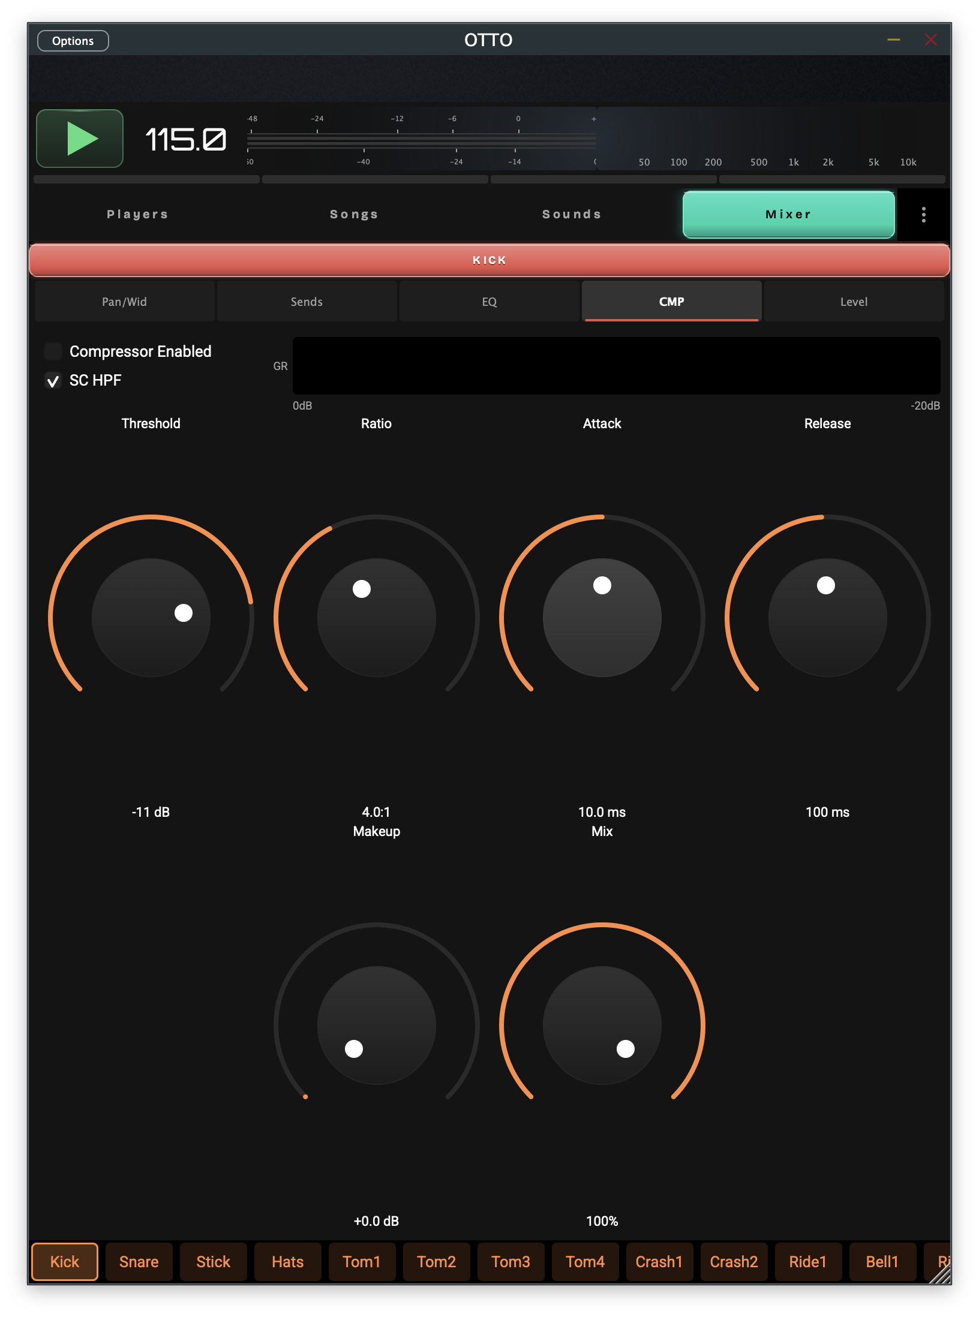Image resolution: width=979 pixels, height=1317 pixels.
Task: Click the 100% mix value
Action: [x=602, y=1221]
